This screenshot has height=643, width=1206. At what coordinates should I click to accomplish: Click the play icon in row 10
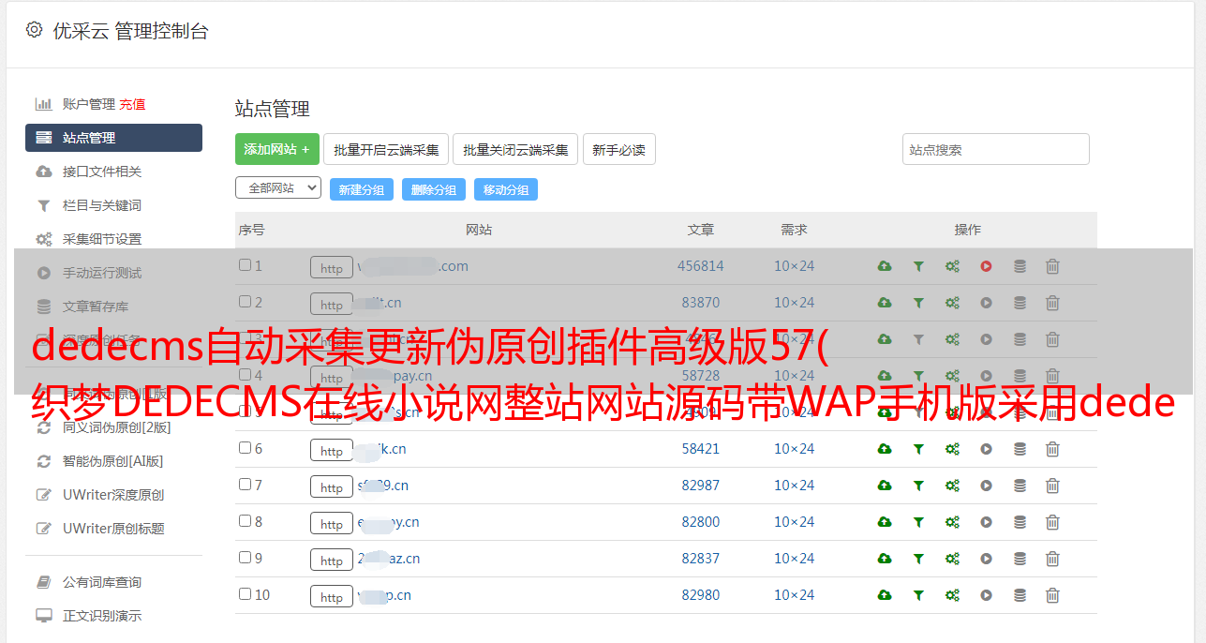click(x=986, y=595)
